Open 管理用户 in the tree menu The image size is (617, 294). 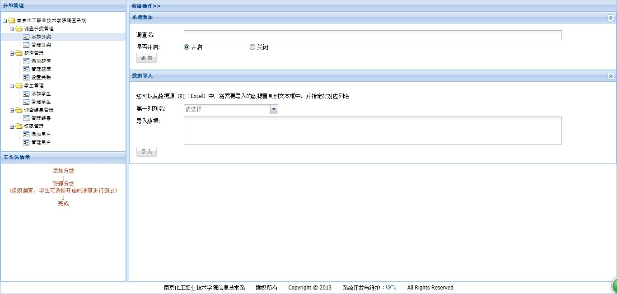point(41,142)
